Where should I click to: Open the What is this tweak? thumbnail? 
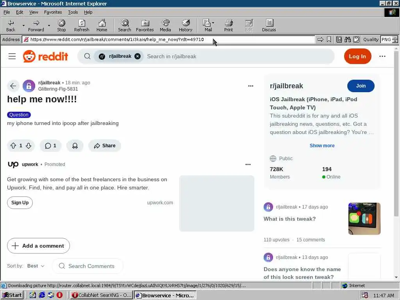point(364,219)
